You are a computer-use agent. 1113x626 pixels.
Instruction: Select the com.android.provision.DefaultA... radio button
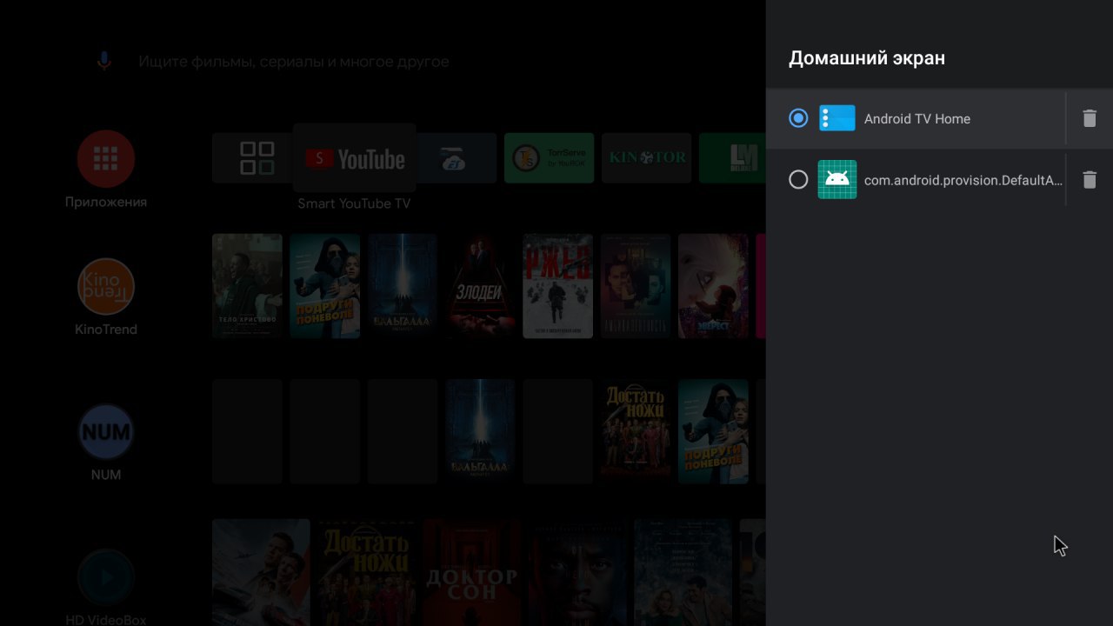click(x=798, y=180)
